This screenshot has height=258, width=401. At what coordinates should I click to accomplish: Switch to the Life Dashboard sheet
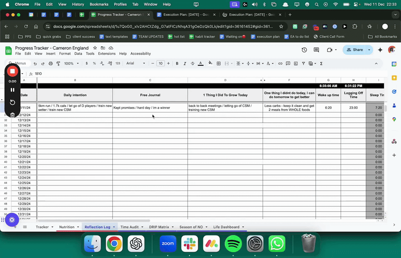pyautogui.click(x=226, y=227)
